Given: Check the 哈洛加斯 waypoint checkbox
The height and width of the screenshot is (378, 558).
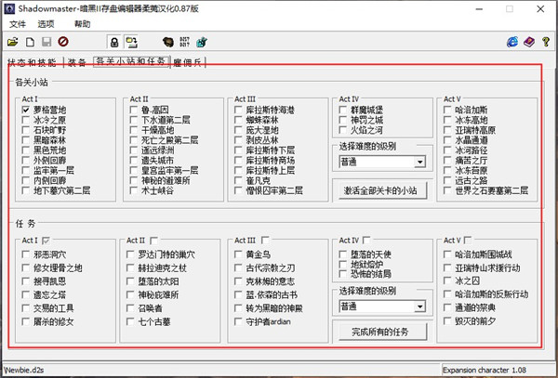Looking at the screenshot, I should pos(447,110).
